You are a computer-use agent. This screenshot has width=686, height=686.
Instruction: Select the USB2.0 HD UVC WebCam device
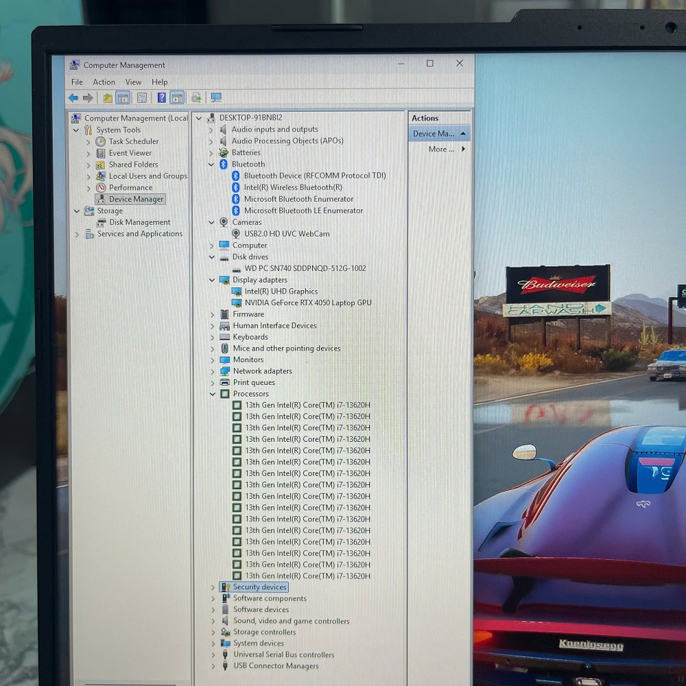pyautogui.click(x=287, y=234)
